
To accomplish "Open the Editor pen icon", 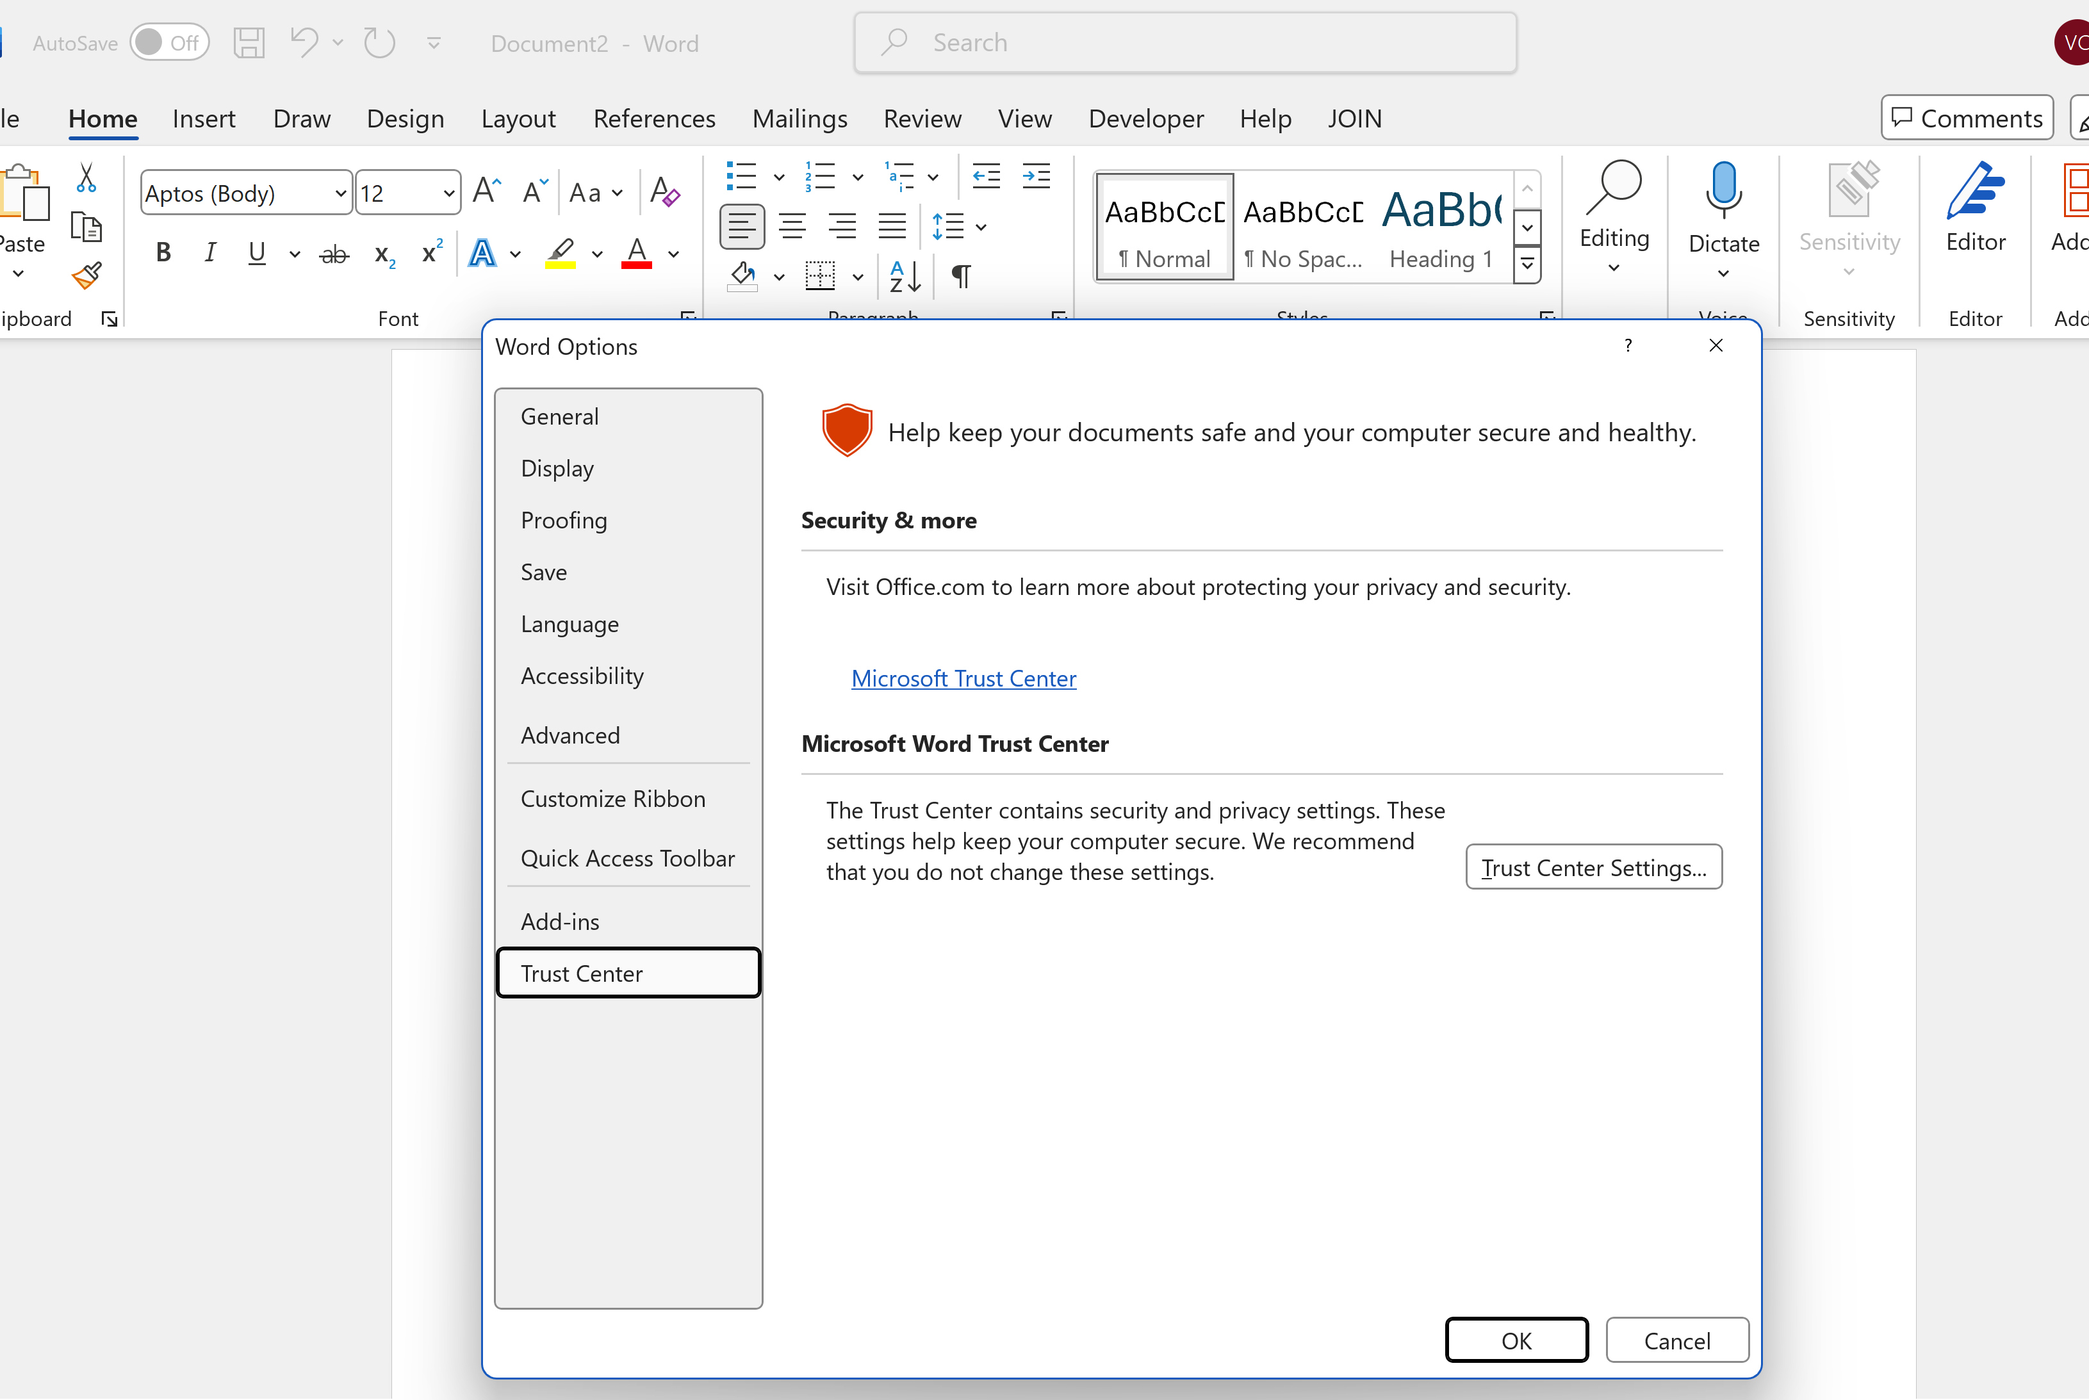I will coord(1975,190).
